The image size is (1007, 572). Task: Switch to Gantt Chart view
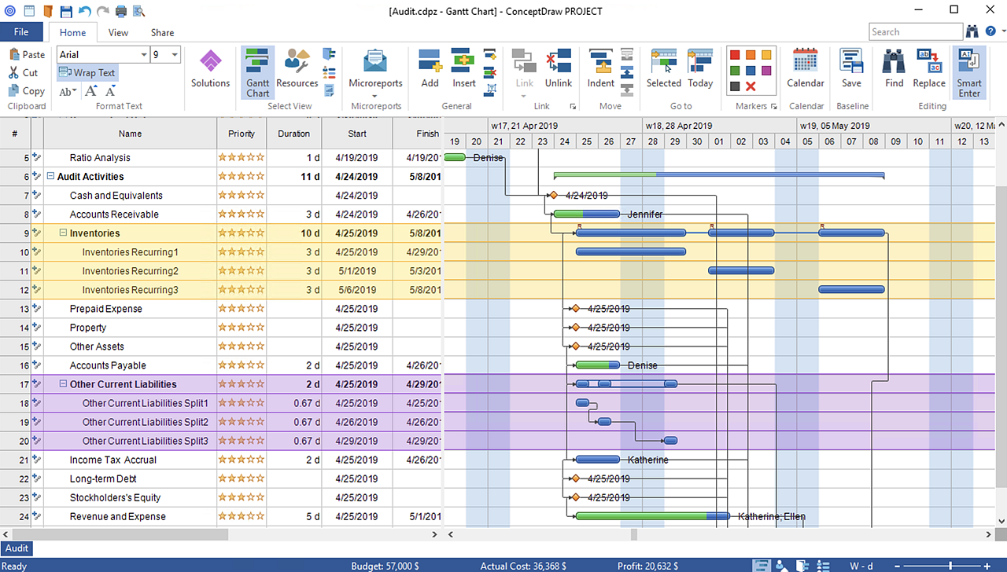coord(257,72)
